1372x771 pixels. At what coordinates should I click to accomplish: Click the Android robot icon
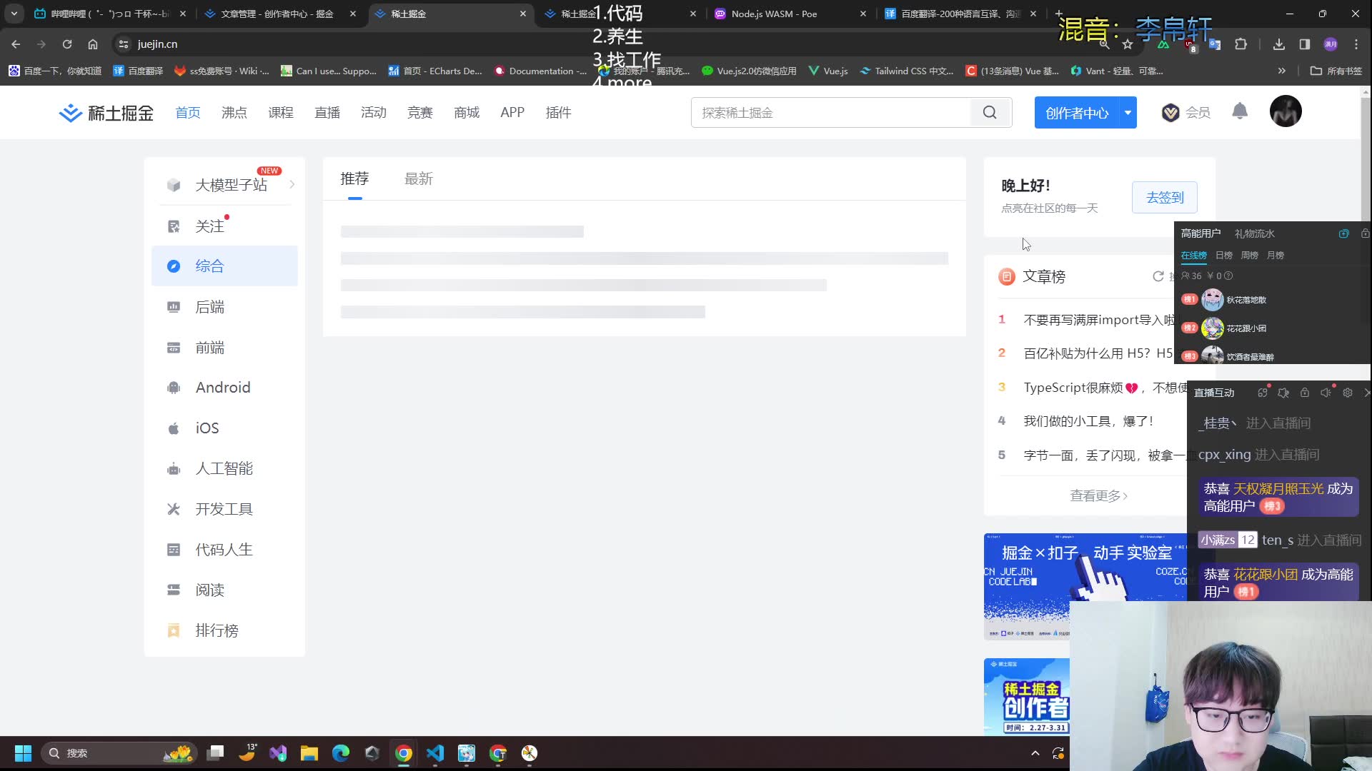(174, 388)
